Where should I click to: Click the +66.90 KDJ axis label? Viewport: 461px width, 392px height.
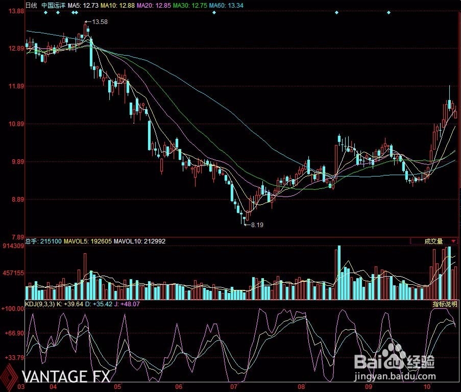click(14, 333)
